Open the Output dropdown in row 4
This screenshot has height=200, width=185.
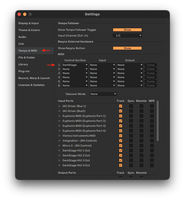click(130, 77)
